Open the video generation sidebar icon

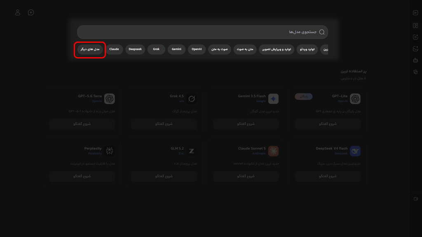415,37
